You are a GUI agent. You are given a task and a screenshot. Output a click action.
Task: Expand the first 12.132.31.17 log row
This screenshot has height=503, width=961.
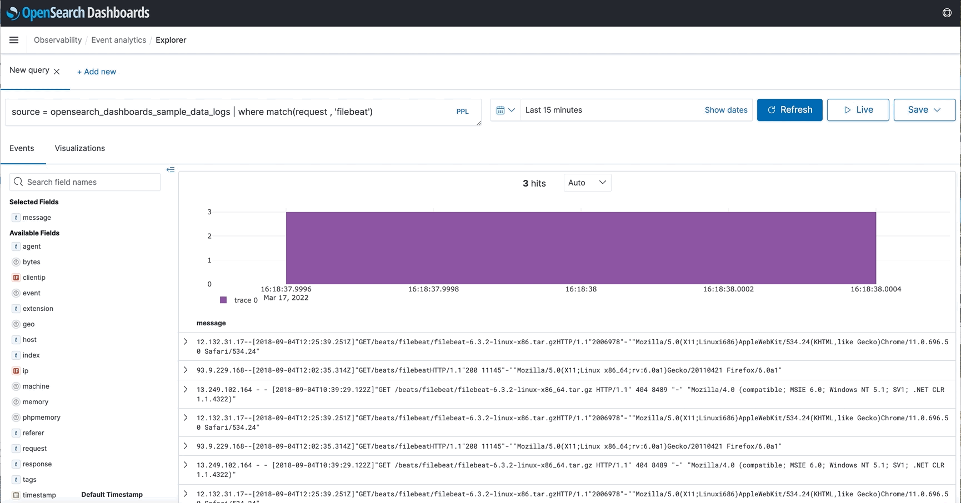click(x=186, y=342)
